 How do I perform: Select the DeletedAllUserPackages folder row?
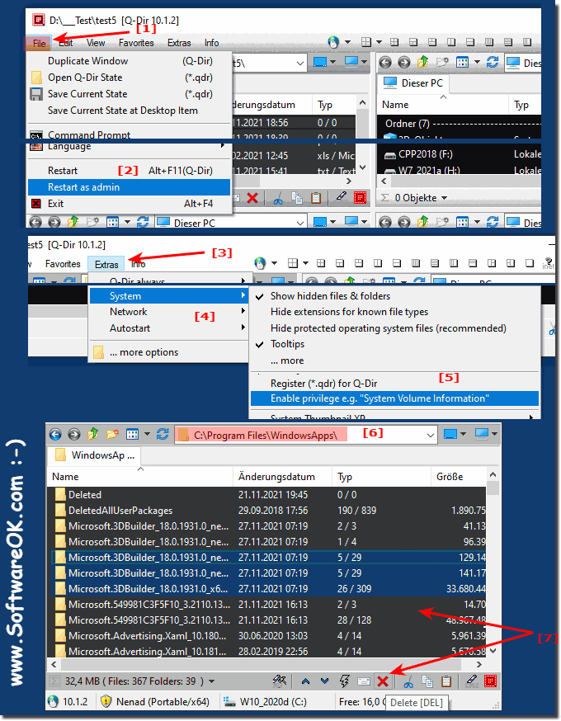pyautogui.click(x=266, y=511)
